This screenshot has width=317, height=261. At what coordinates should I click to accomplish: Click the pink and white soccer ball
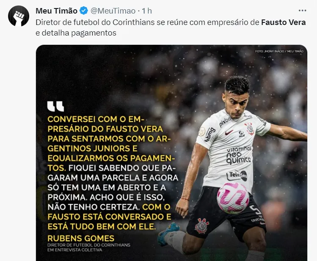[233, 198]
